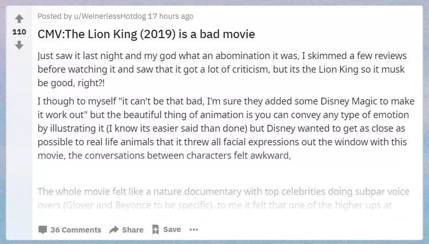The width and height of the screenshot is (429, 244).
Task: Upvote the Lion King post
Action: click(x=19, y=19)
